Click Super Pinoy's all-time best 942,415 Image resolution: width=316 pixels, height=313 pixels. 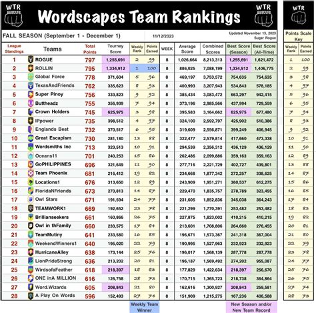click(264, 95)
